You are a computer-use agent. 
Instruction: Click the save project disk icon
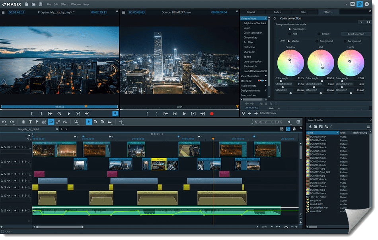[40, 4]
